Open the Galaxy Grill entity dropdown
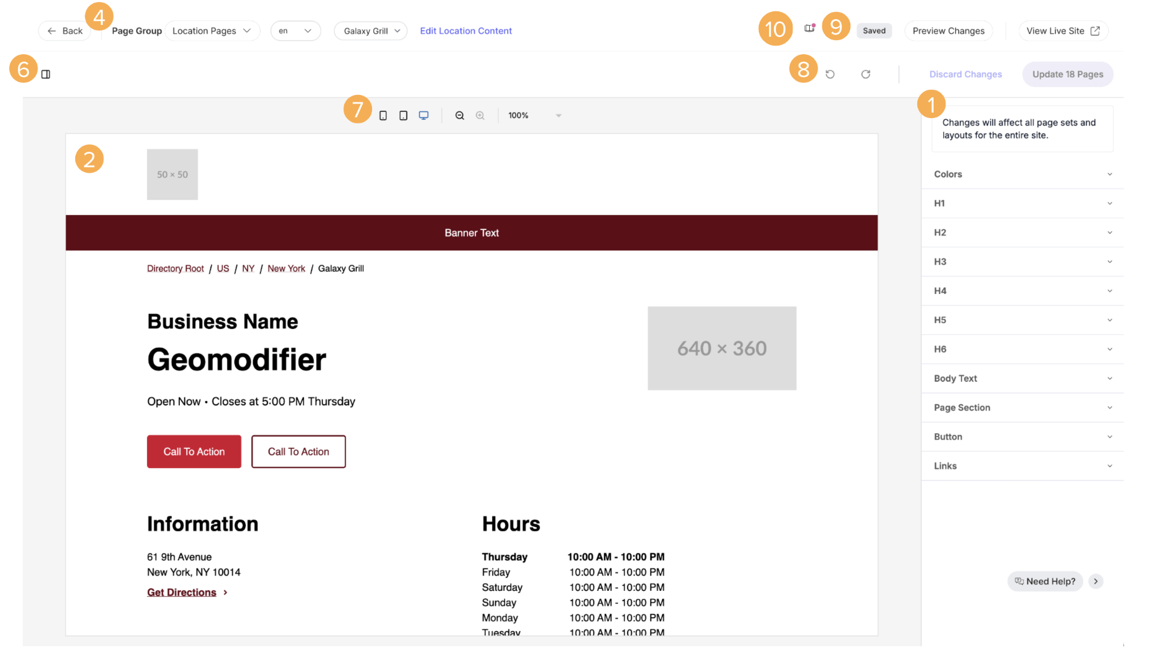 371,31
